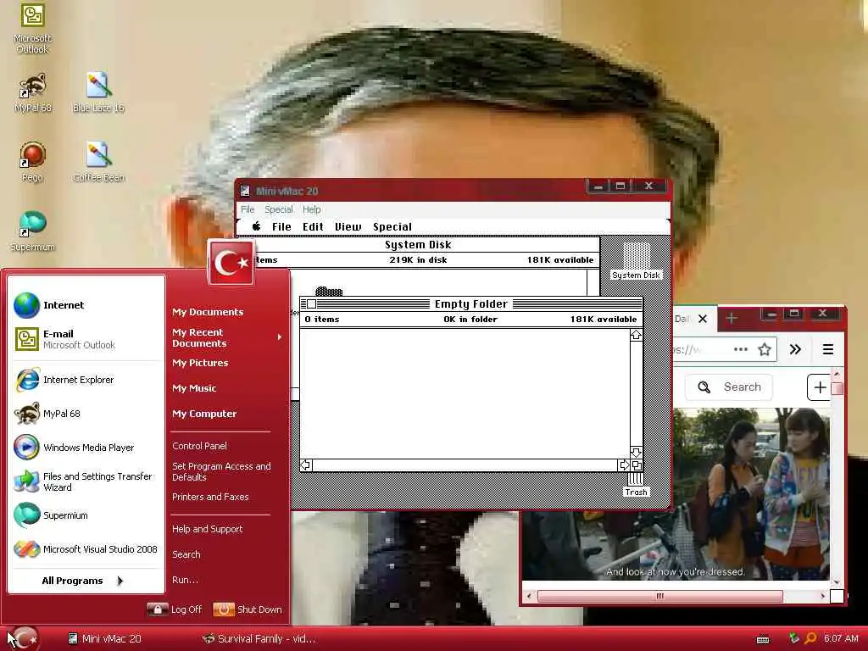Open Control Panel
Screen dimensions: 868x651
[199, 446]
